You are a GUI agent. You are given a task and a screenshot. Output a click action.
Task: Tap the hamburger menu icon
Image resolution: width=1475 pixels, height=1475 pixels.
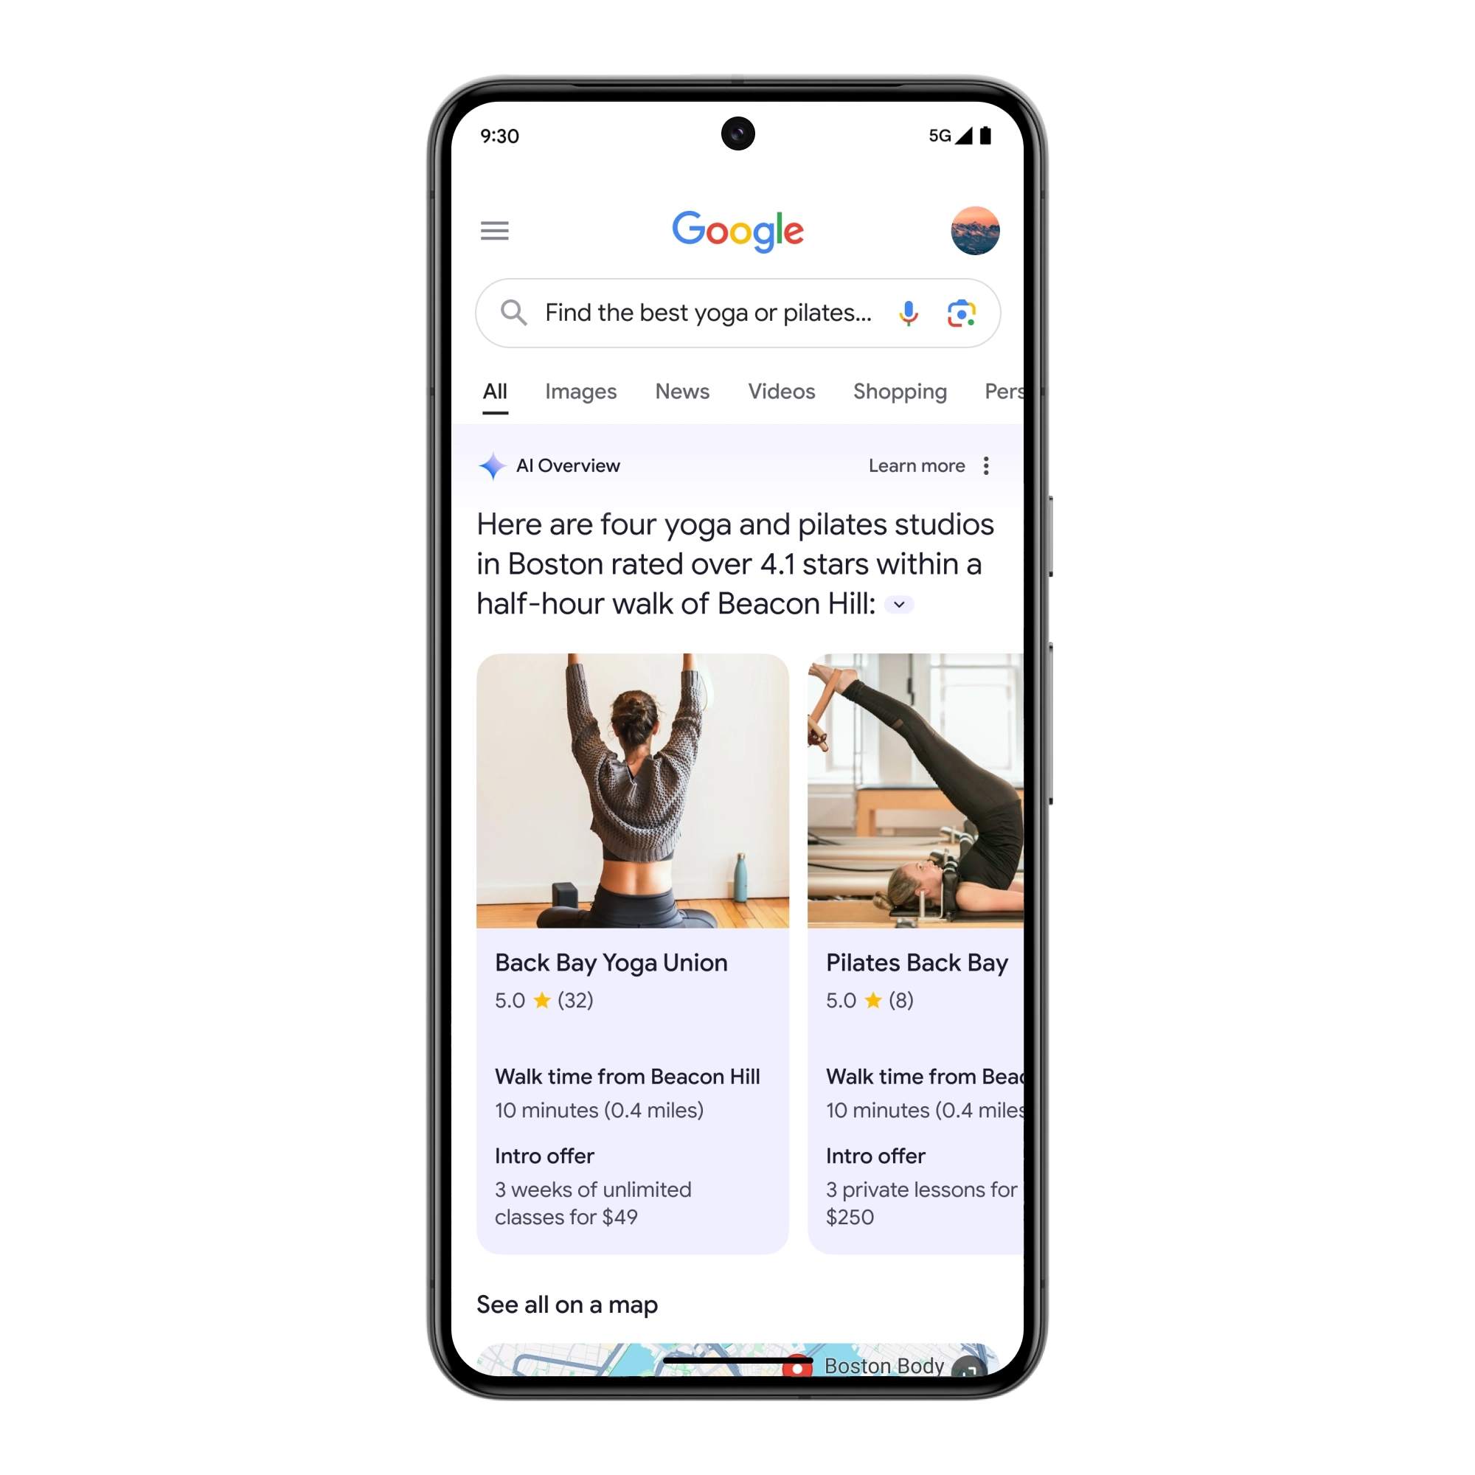[x=494, y=232]
